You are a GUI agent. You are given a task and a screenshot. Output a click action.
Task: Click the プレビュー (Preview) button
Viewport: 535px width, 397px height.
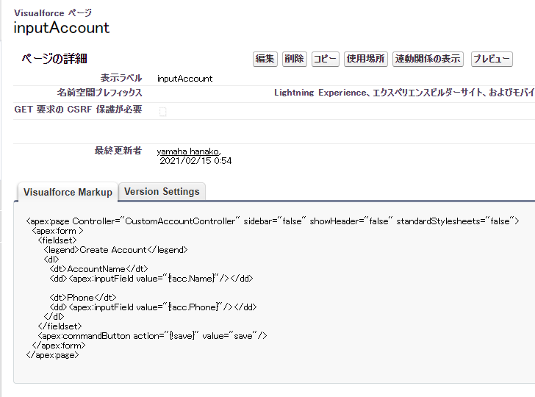pos(492,59)
